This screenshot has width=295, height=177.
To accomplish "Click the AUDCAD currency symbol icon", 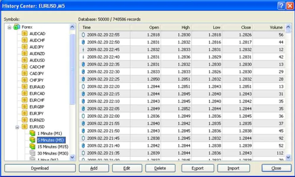I will pos(24,34).
